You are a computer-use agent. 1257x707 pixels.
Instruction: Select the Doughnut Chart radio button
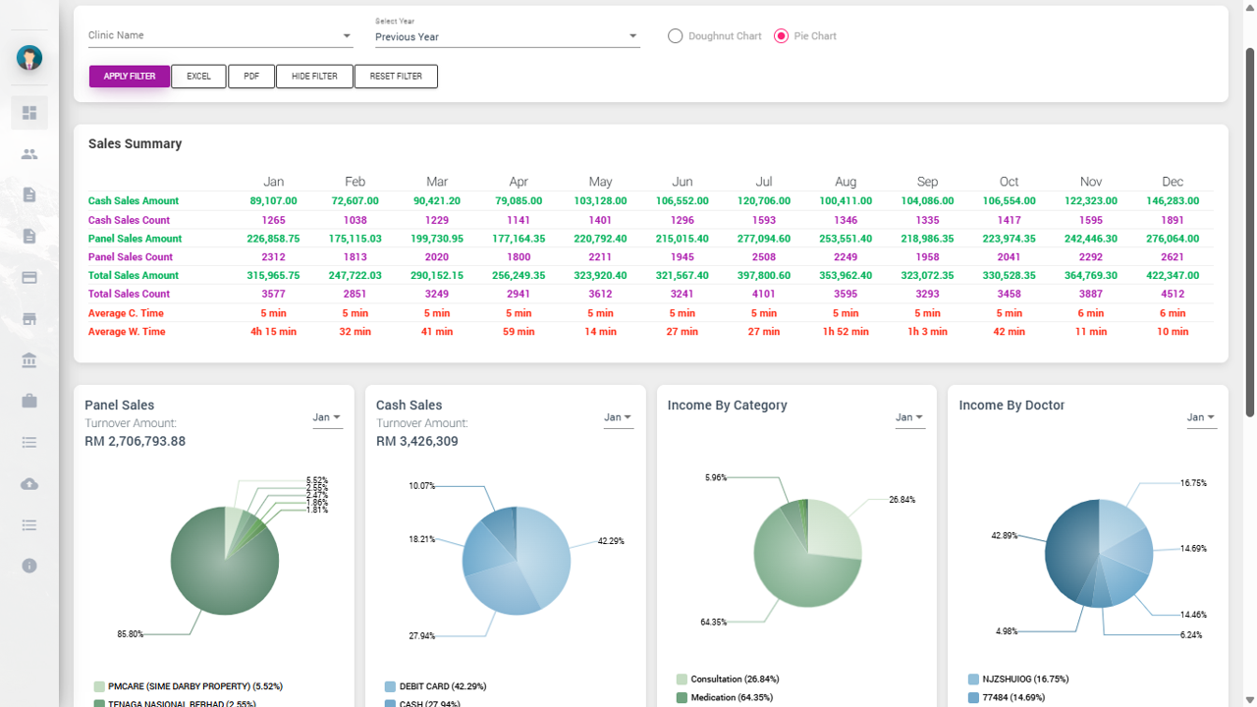675,36
